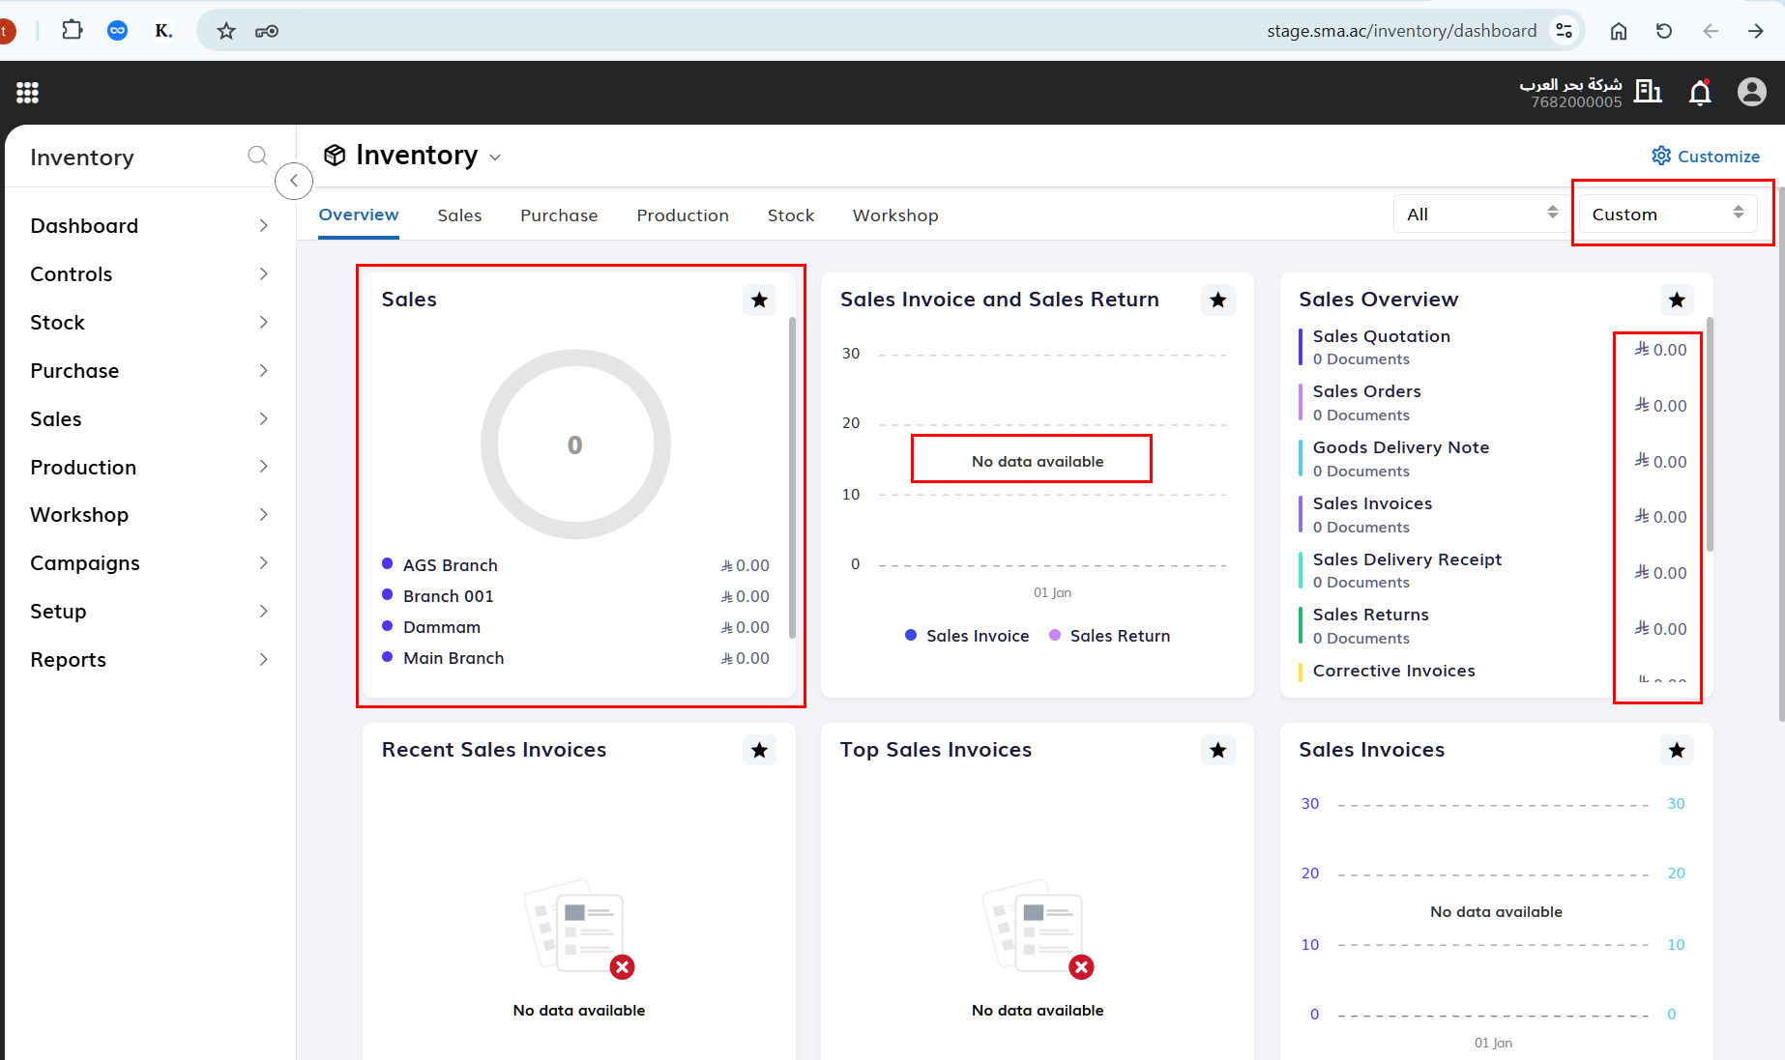The image size is (1785, 1060).
Task: Switch to the Purchase tab
Action: (x=559, y=215)
